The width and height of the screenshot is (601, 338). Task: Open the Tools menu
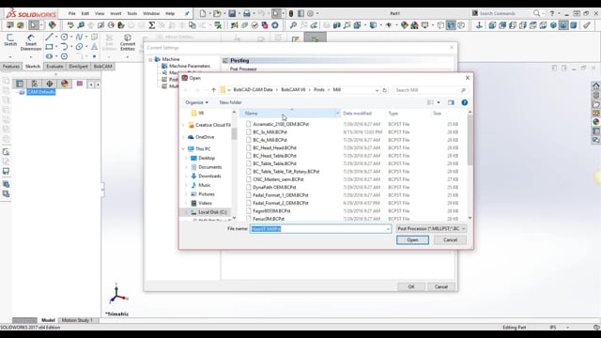point(131,13)
